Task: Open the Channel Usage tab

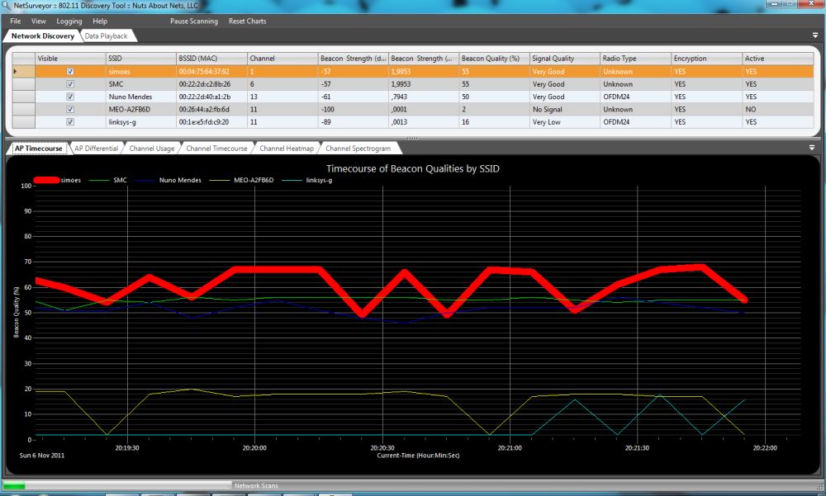Action: click(152, 149)
